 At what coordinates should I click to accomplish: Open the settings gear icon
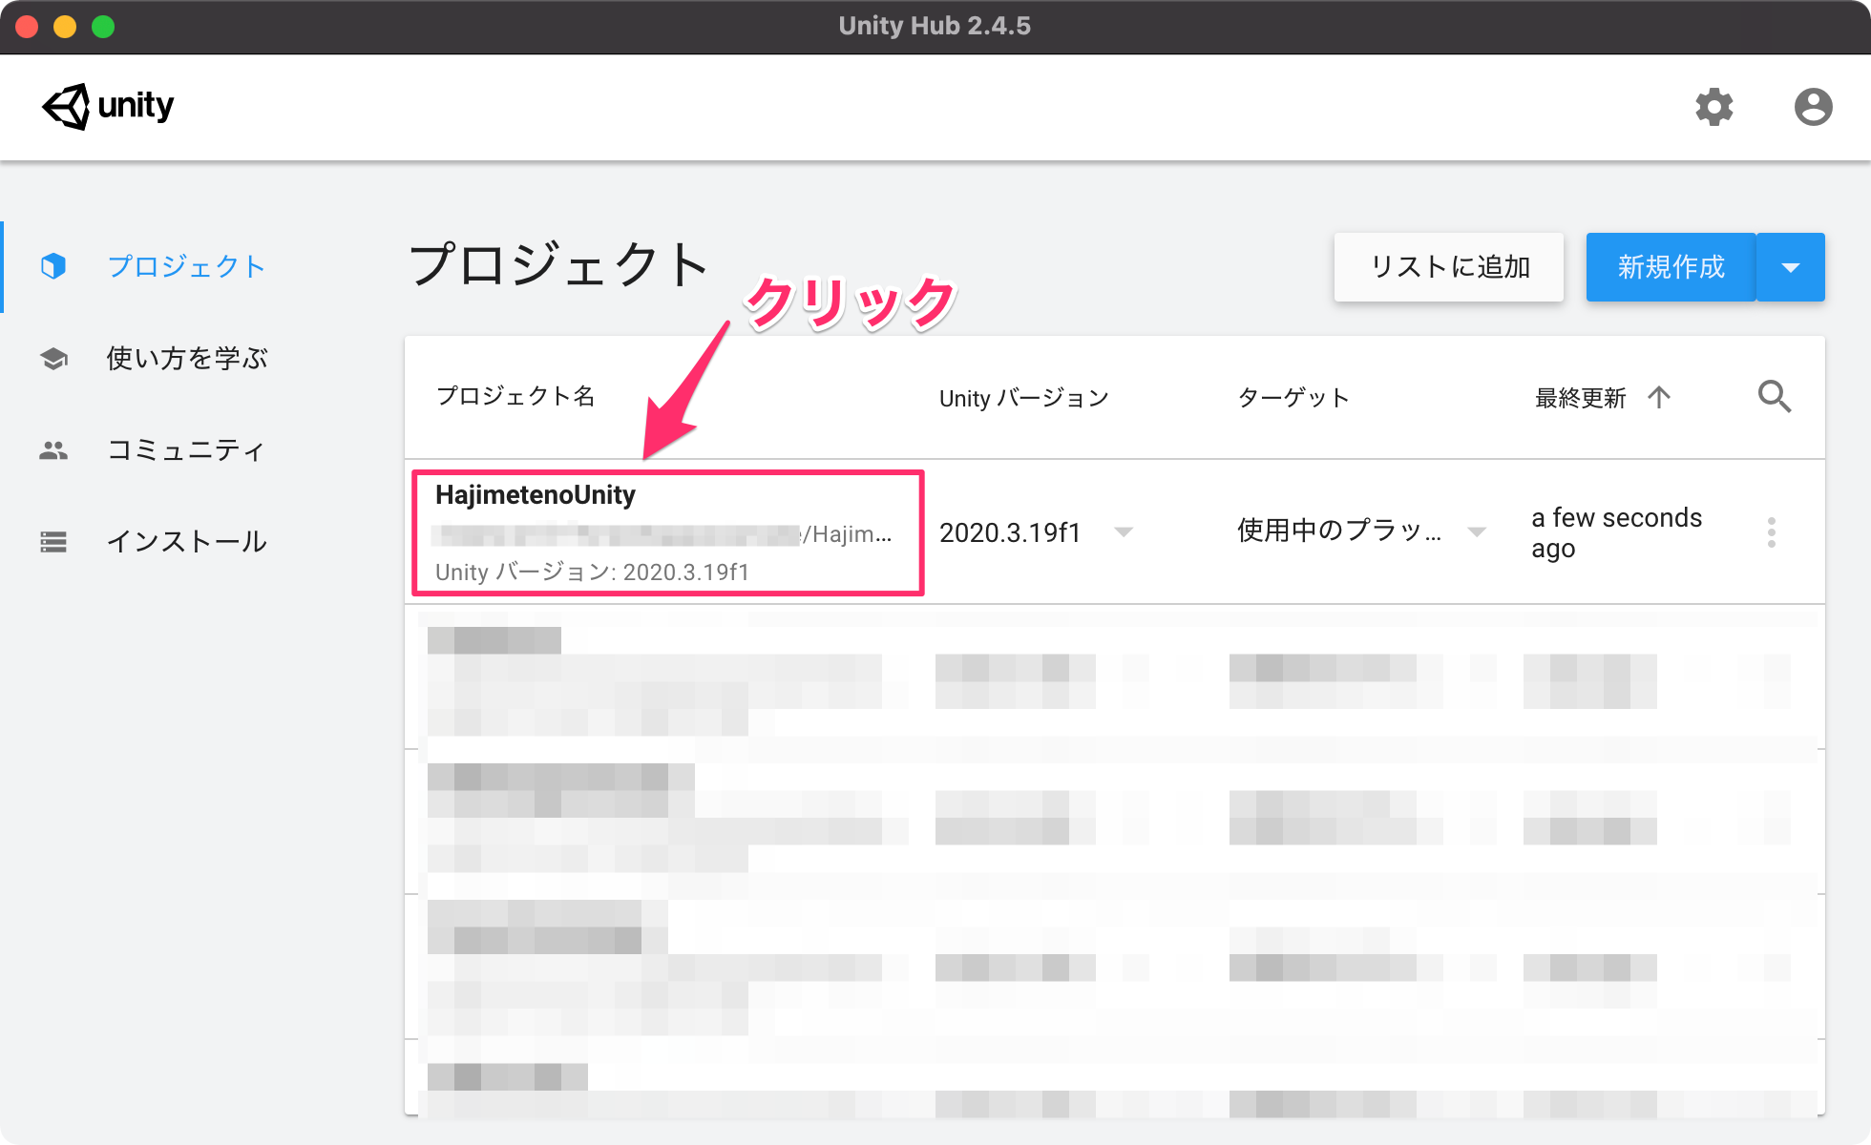point(1714,107)
